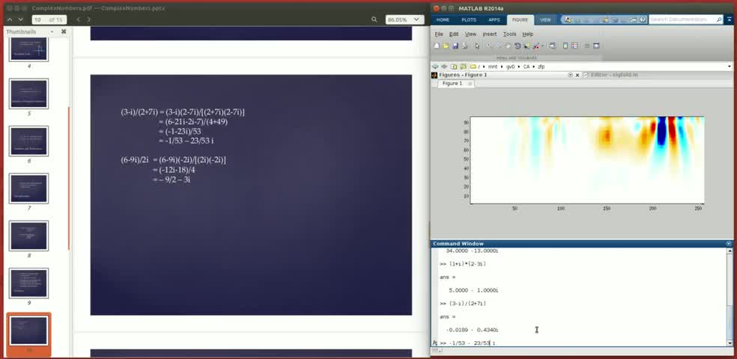737x359 pixels.
Task: Go to next page in PDF viewer
Action: pos(20,19)
